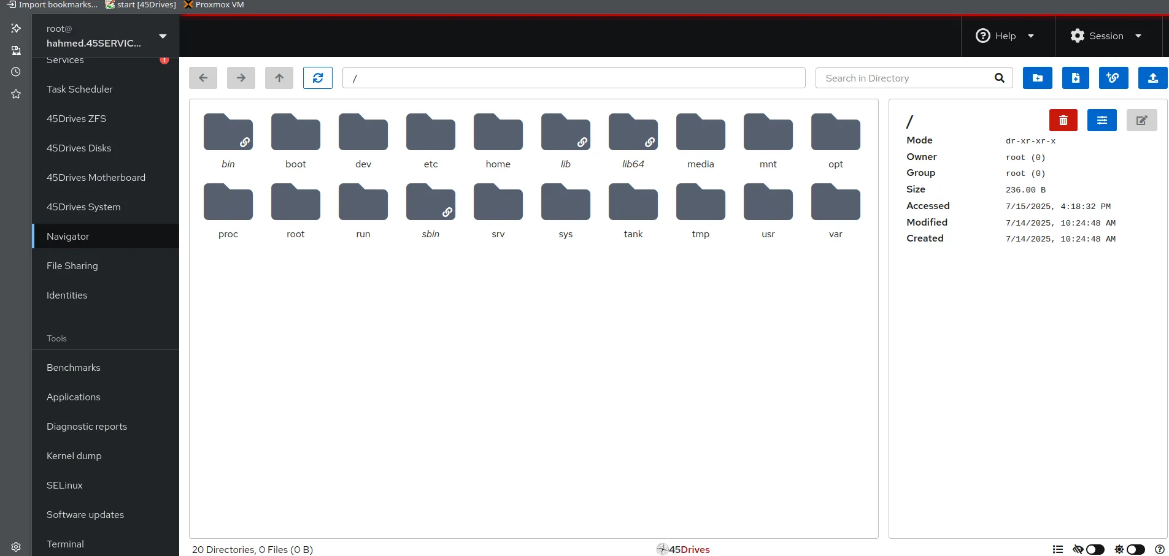Click the Search in Directory field
Viewport: 1169px width, 556px height.
click(x=907, y=78)
